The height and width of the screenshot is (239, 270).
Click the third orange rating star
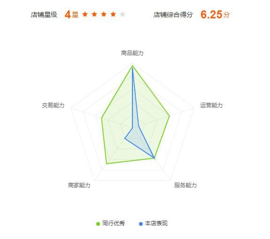point(104,14)
